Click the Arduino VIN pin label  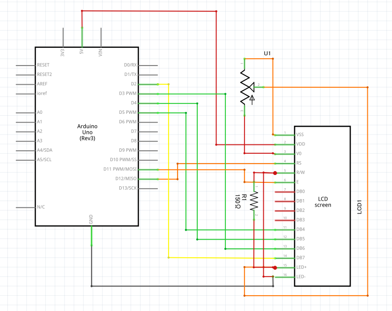(100, 52)
